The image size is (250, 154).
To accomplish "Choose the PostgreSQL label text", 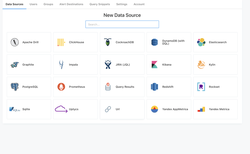I will tap(30, 87).
